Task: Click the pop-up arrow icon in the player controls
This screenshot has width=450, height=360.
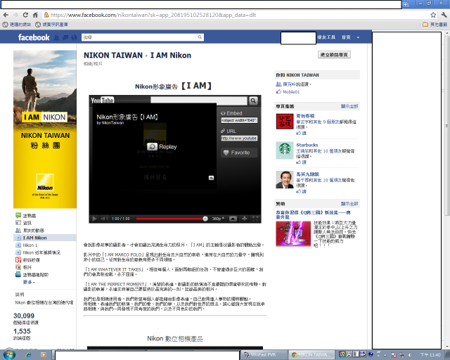Action: pos(233,219)
